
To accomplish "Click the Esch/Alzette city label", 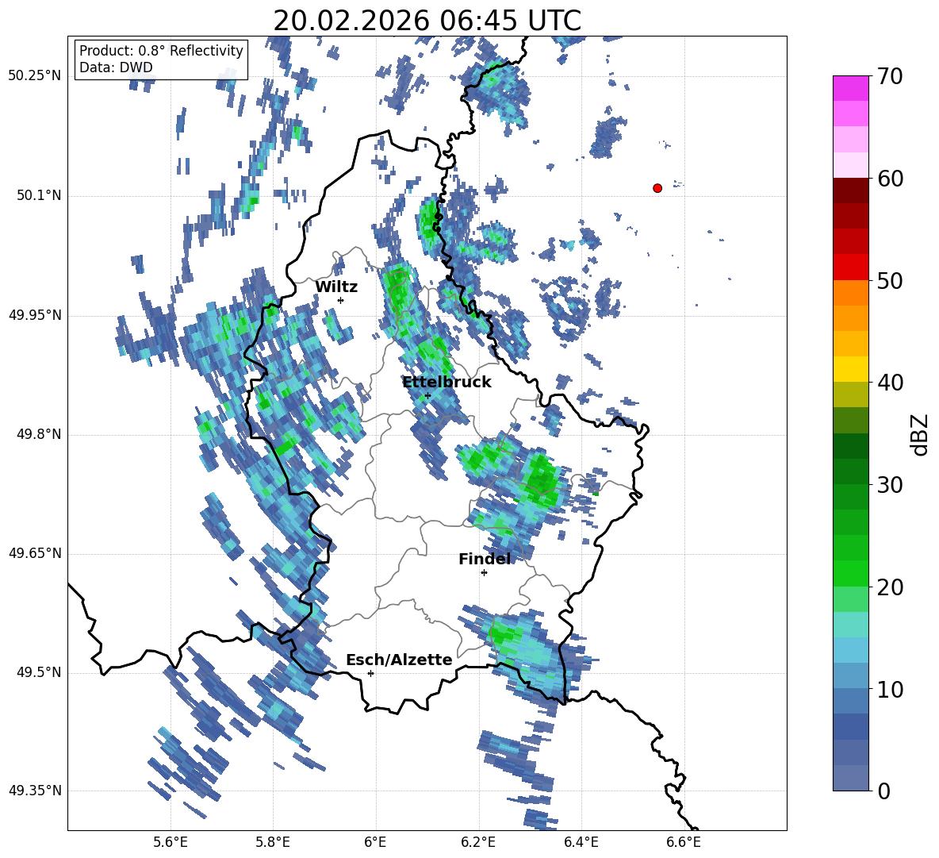I will tap(399, 660).
